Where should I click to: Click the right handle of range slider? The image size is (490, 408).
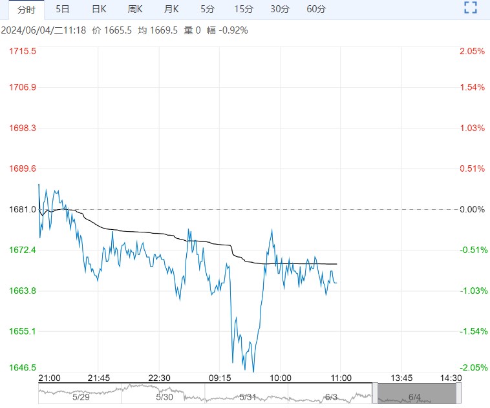pyautogui.click(x=459, y=393)
